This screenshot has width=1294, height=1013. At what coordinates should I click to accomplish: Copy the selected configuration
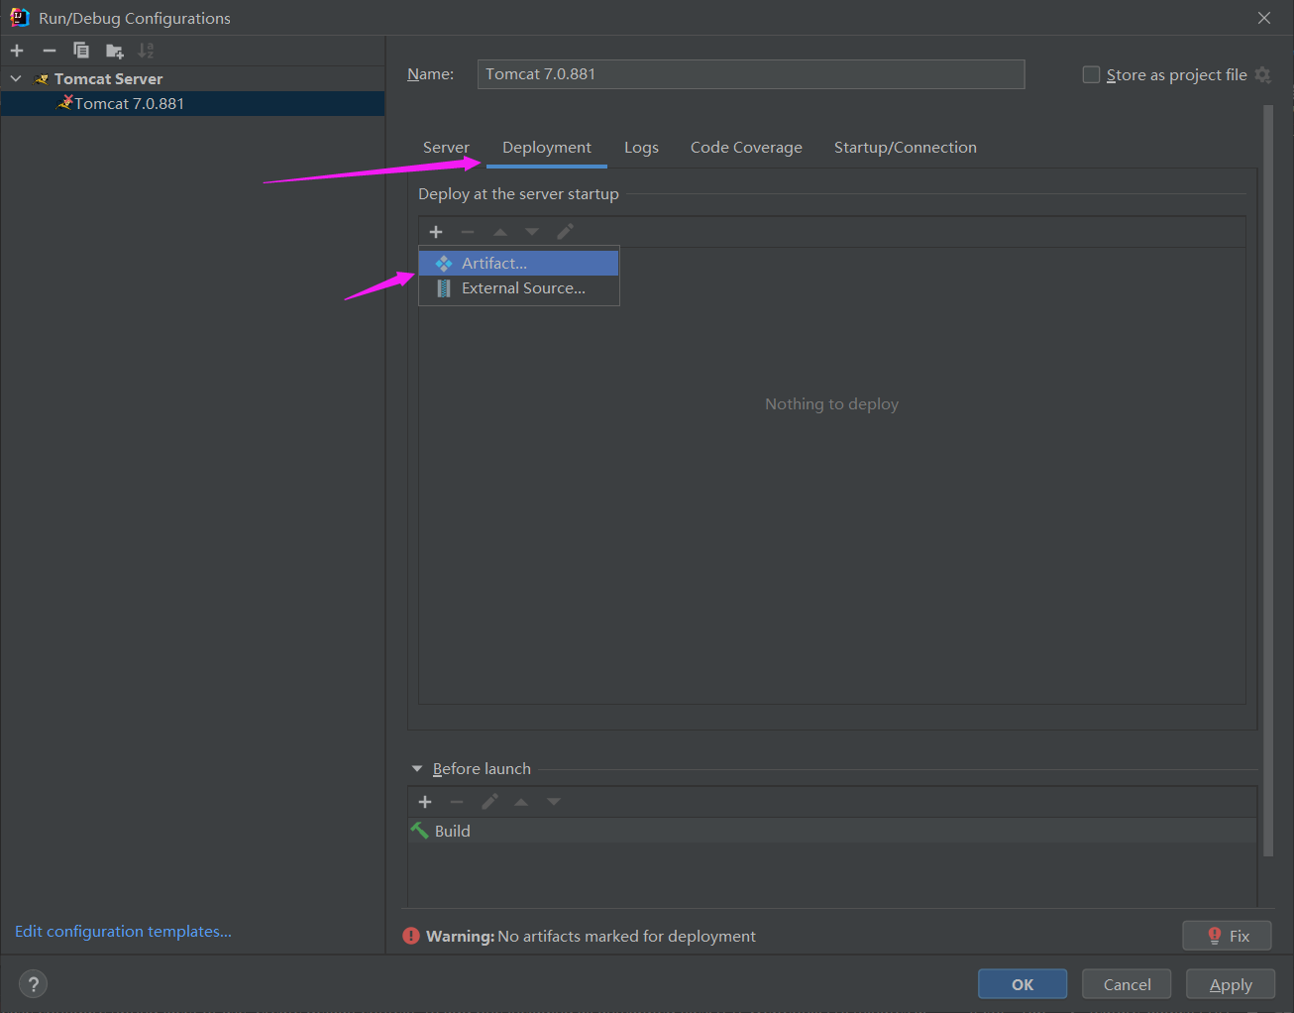coord(81,51)
